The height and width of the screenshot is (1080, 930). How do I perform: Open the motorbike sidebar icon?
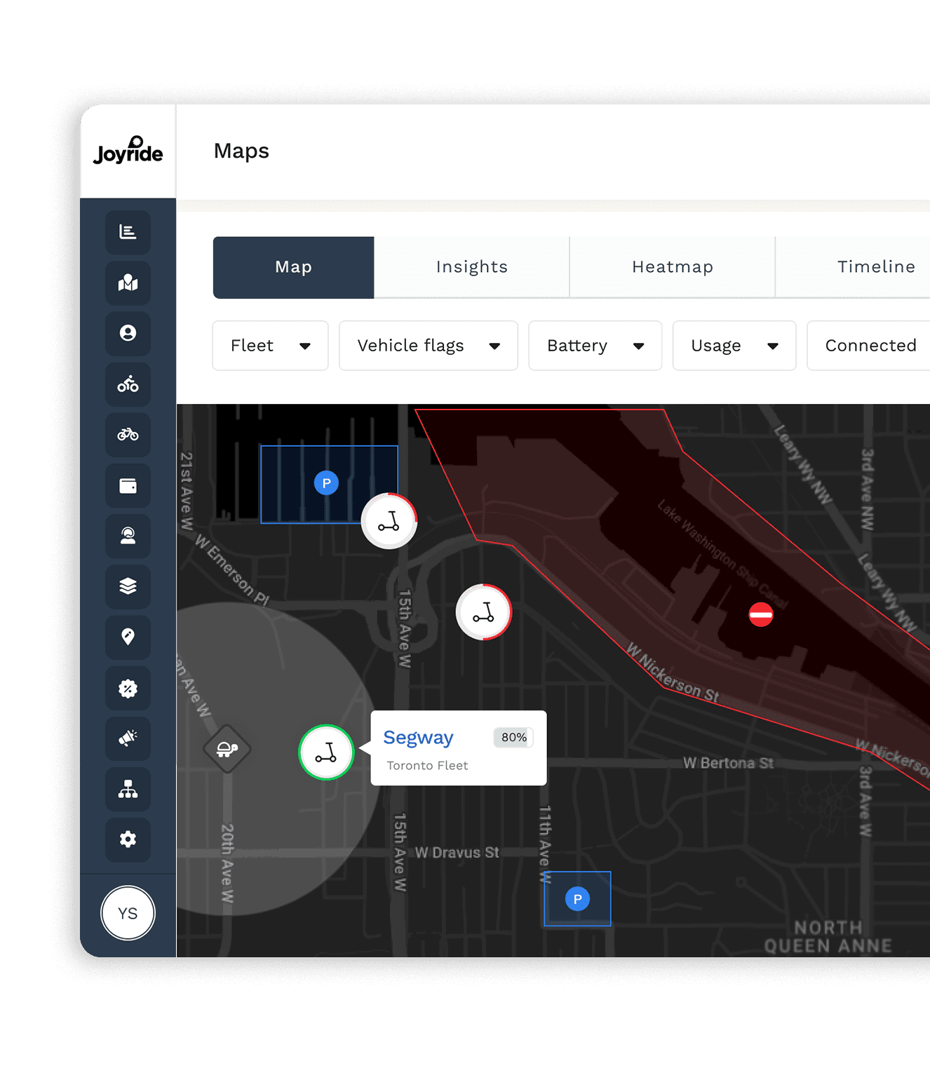point(128,435)
